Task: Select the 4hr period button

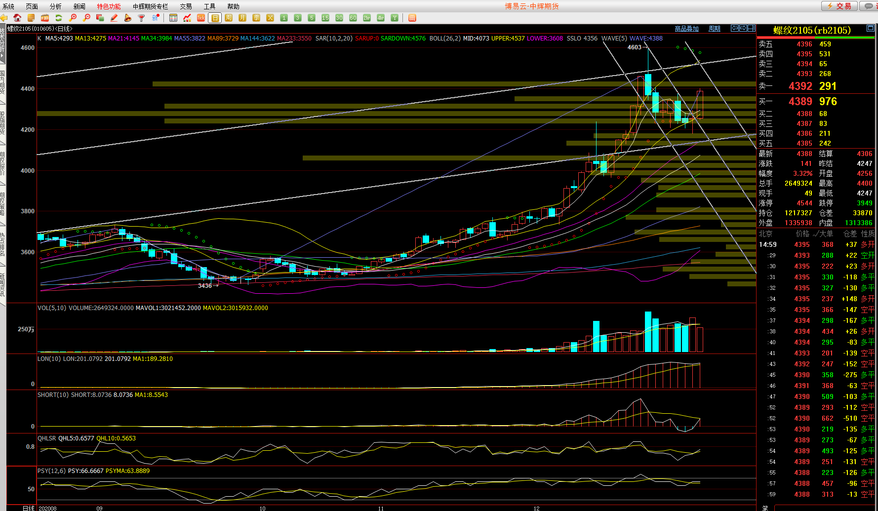Action: [x=381, y=18]
